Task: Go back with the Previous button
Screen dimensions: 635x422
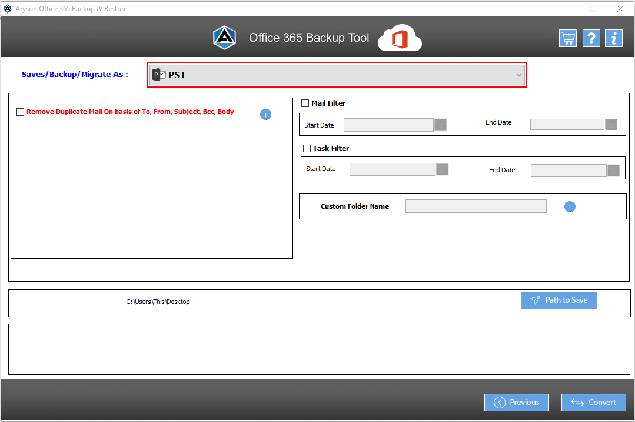Action: point(517,402)
